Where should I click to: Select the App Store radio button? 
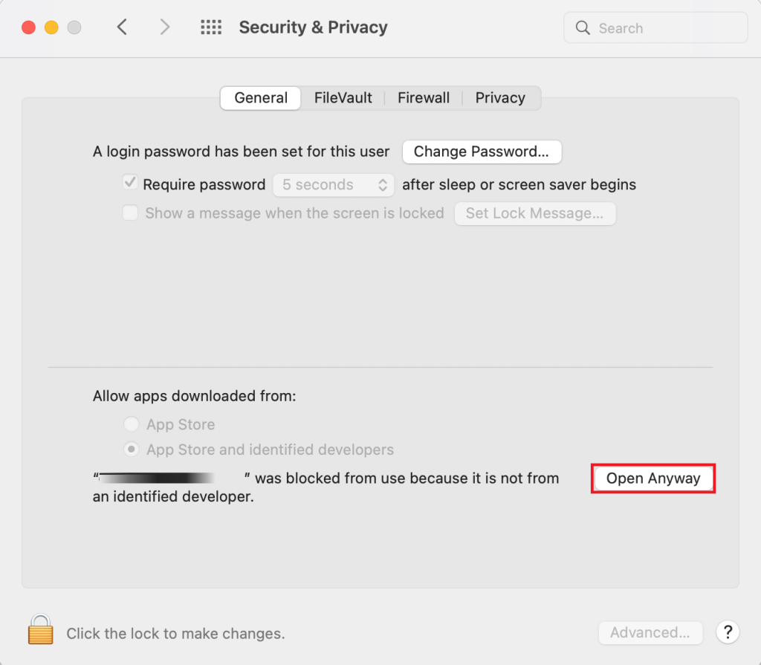(x=132, y=424)
